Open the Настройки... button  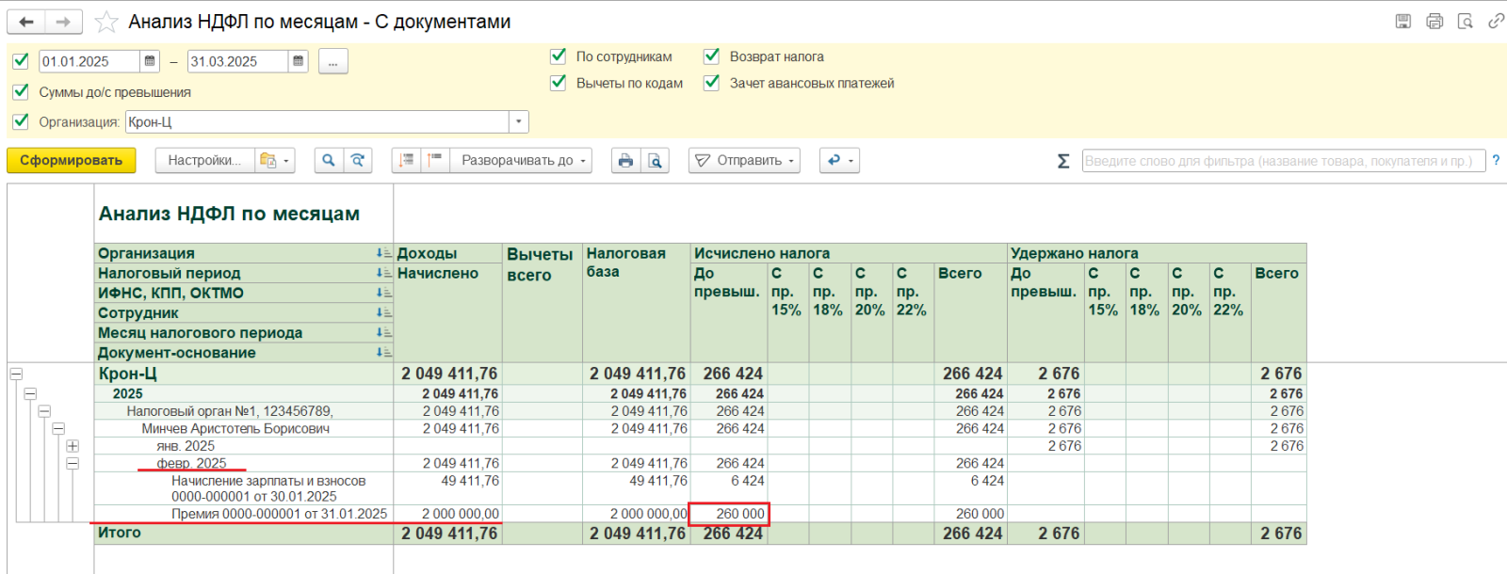pyautogui.click(x=203, y=161)
